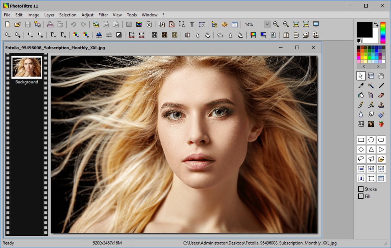Screen dimensions: 391x248
Task: Choose the Clone Stamp tool
Action: [x=381, y=105]
